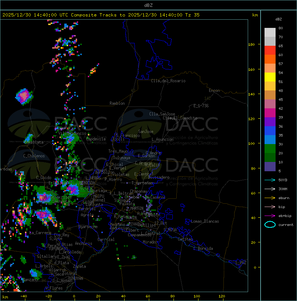
Task: Click the 'L_PAZ' label
Action: coord(241,263)
